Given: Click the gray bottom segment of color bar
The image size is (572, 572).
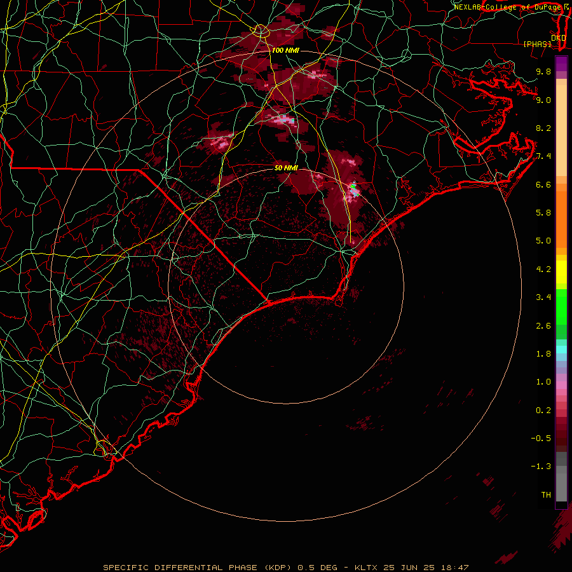Looking at the screenshot, I should (561, 487).
